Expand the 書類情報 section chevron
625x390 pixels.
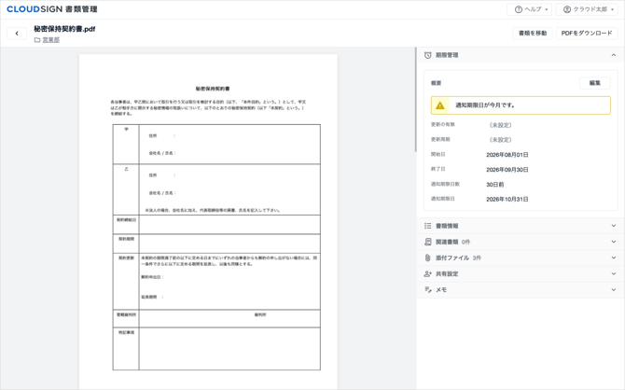[614, 226]
